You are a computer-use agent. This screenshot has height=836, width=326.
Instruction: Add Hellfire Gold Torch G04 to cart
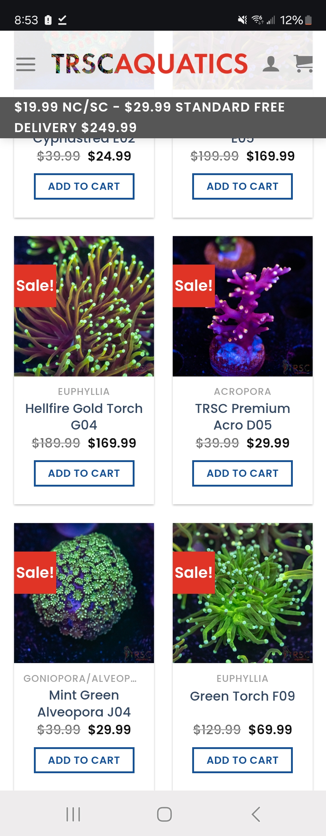pyautogui.click(x=84, y=473)
